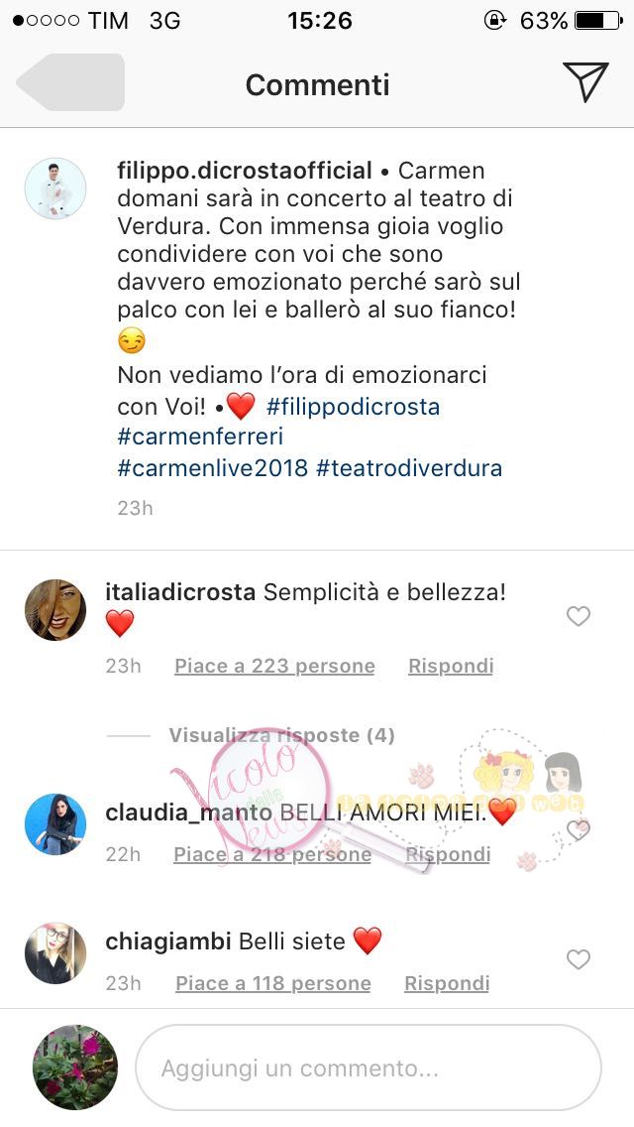Image resolution: width=634 pixels, height=1127 pixels.
Task: Tap your own avatar beside the comment box
Action: click(74, 1067)
